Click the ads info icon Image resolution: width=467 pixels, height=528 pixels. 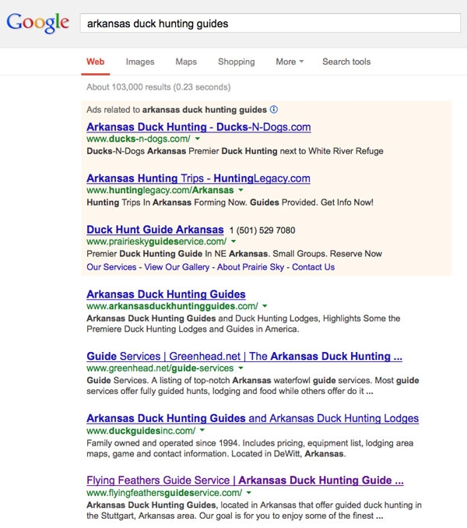click(x=274, y=110)
